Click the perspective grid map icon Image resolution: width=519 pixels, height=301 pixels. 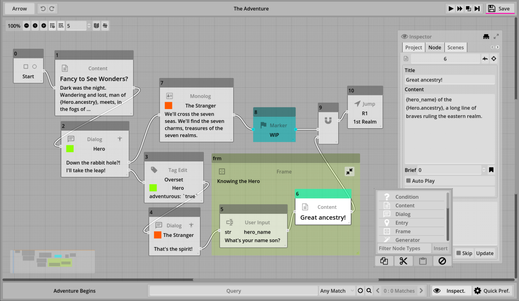pos(96,26)
